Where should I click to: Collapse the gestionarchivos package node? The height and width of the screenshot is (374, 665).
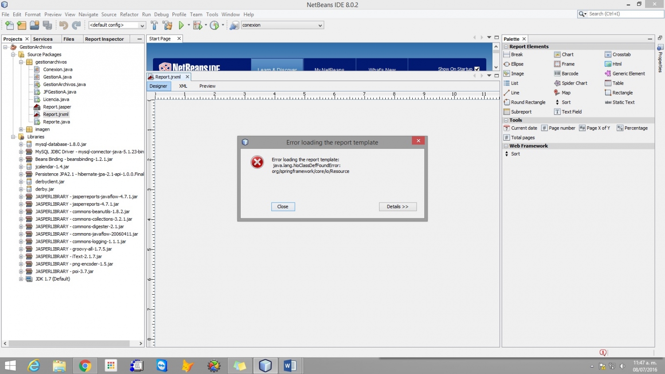pos(21,62)
